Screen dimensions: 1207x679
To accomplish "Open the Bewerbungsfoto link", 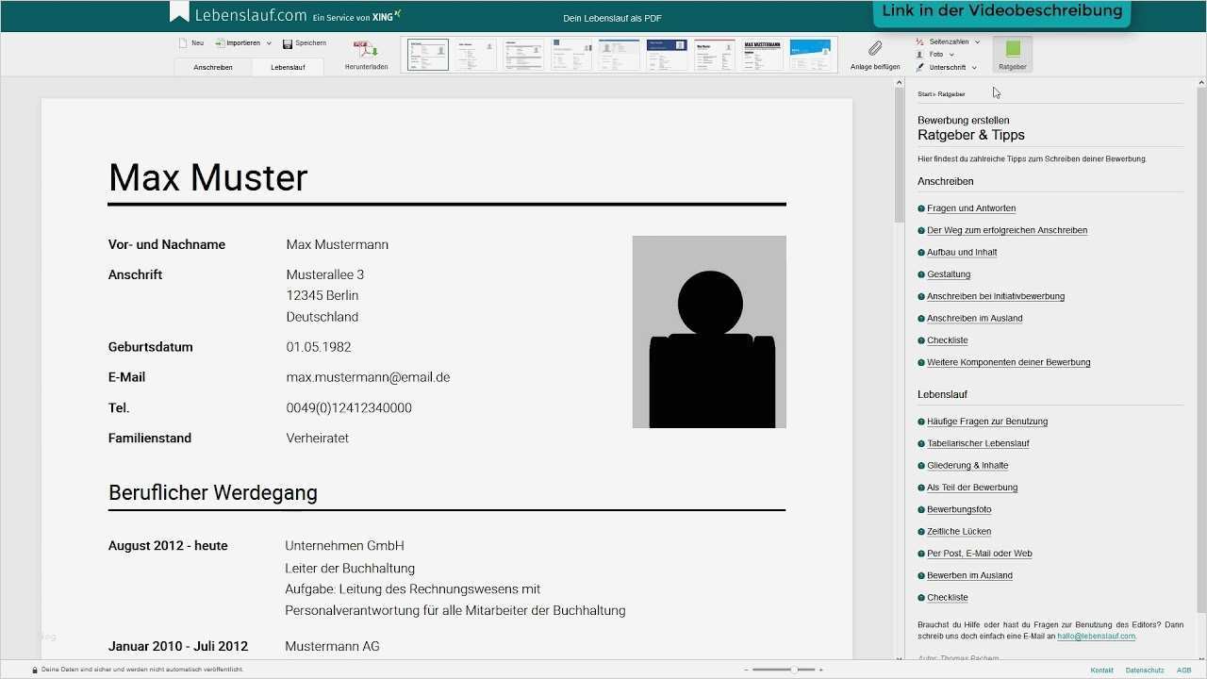I will pos(959,509).
